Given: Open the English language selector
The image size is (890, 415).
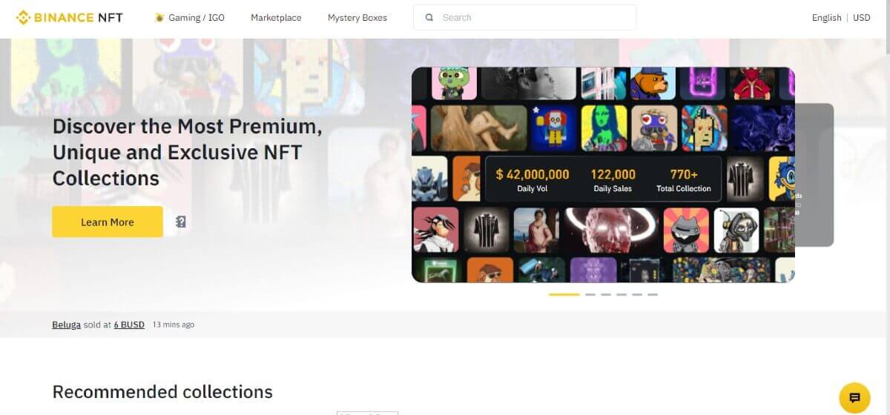Looking at the screenshot, I should 826,18.
